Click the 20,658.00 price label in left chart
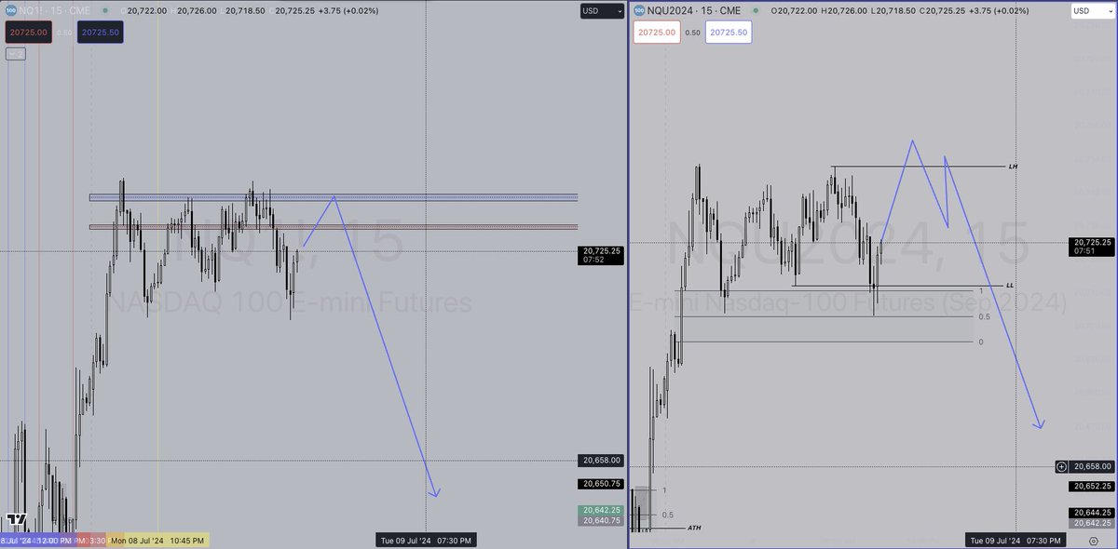 click(603, 460)
